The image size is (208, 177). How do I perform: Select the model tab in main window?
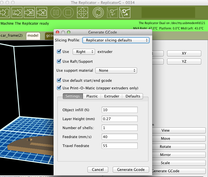coord(33,36)
